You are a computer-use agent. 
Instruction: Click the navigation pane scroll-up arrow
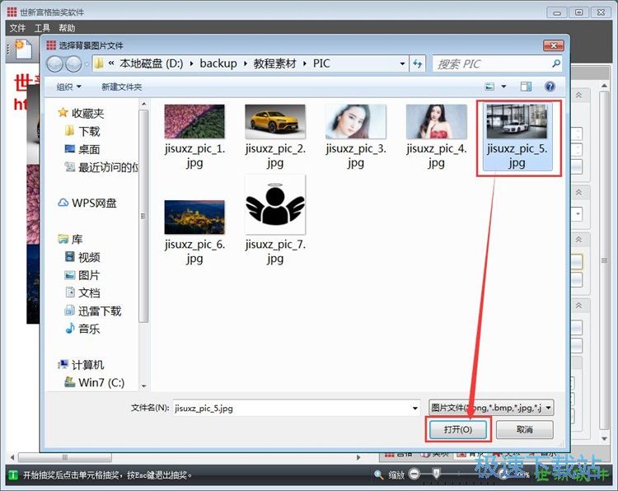(144, 104)
